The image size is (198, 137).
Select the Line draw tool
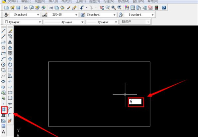pos(3,31)
